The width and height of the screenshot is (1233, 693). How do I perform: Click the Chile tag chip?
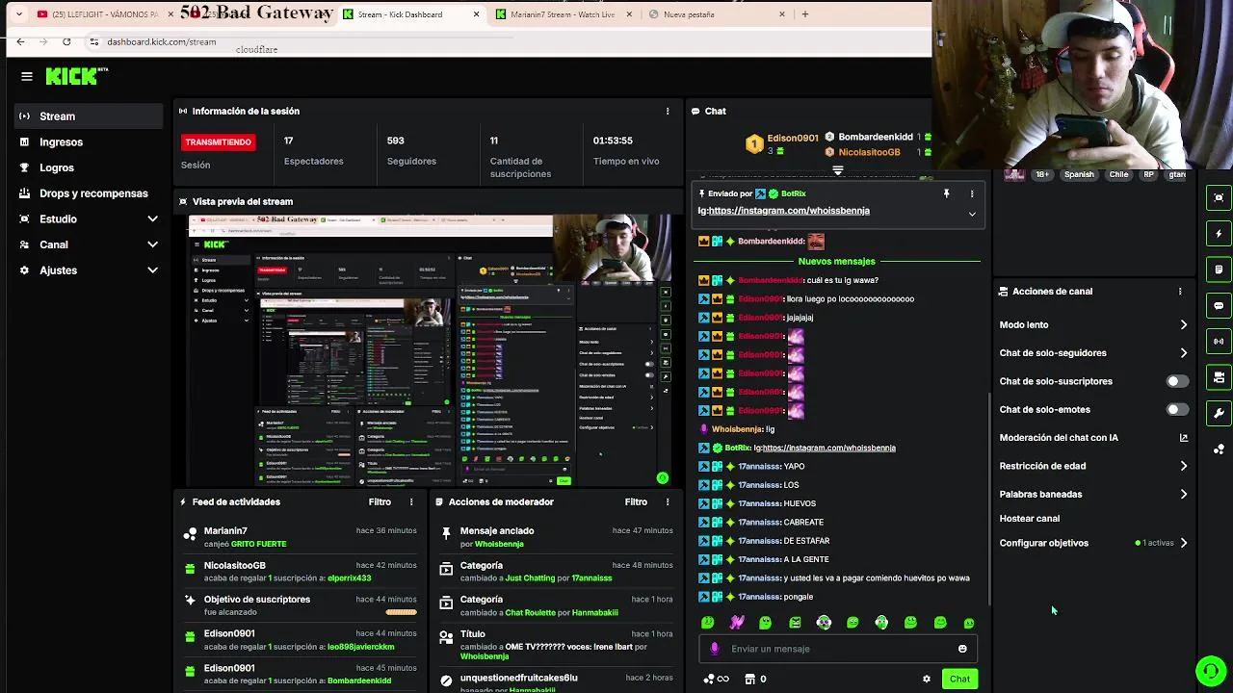click(x=1118, y=174)
